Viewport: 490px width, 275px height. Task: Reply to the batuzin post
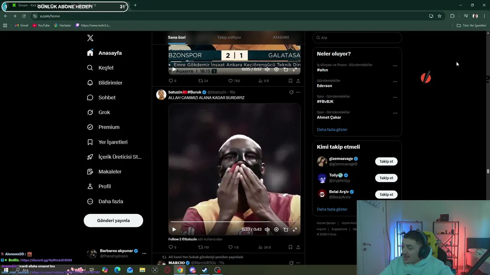tap(172, 247)
